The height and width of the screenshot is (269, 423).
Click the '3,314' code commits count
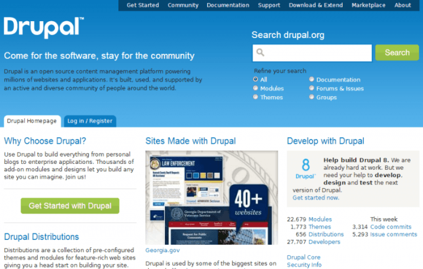[360, 227]
